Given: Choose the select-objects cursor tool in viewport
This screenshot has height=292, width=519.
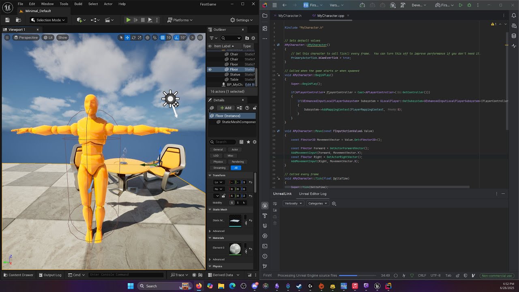Looking at the screenshot, I should coord(121,38).
